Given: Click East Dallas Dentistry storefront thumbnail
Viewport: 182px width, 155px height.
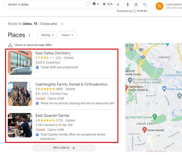Looking at the screenshot, I should [20, 63].
